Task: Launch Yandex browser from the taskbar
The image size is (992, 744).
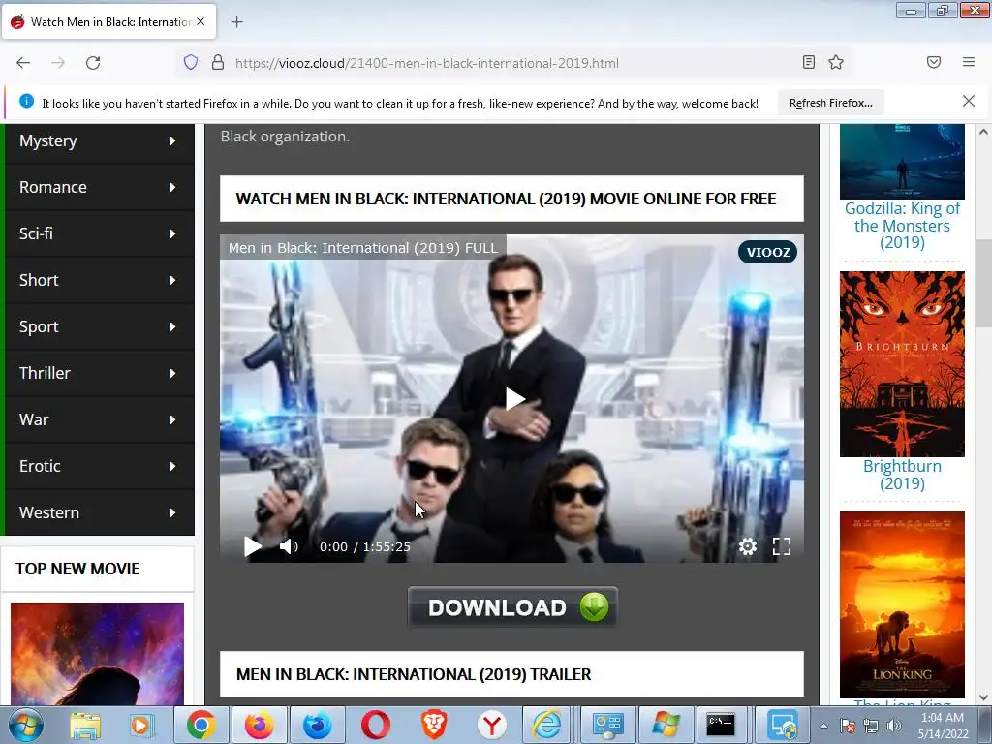Action: point(491,725)
